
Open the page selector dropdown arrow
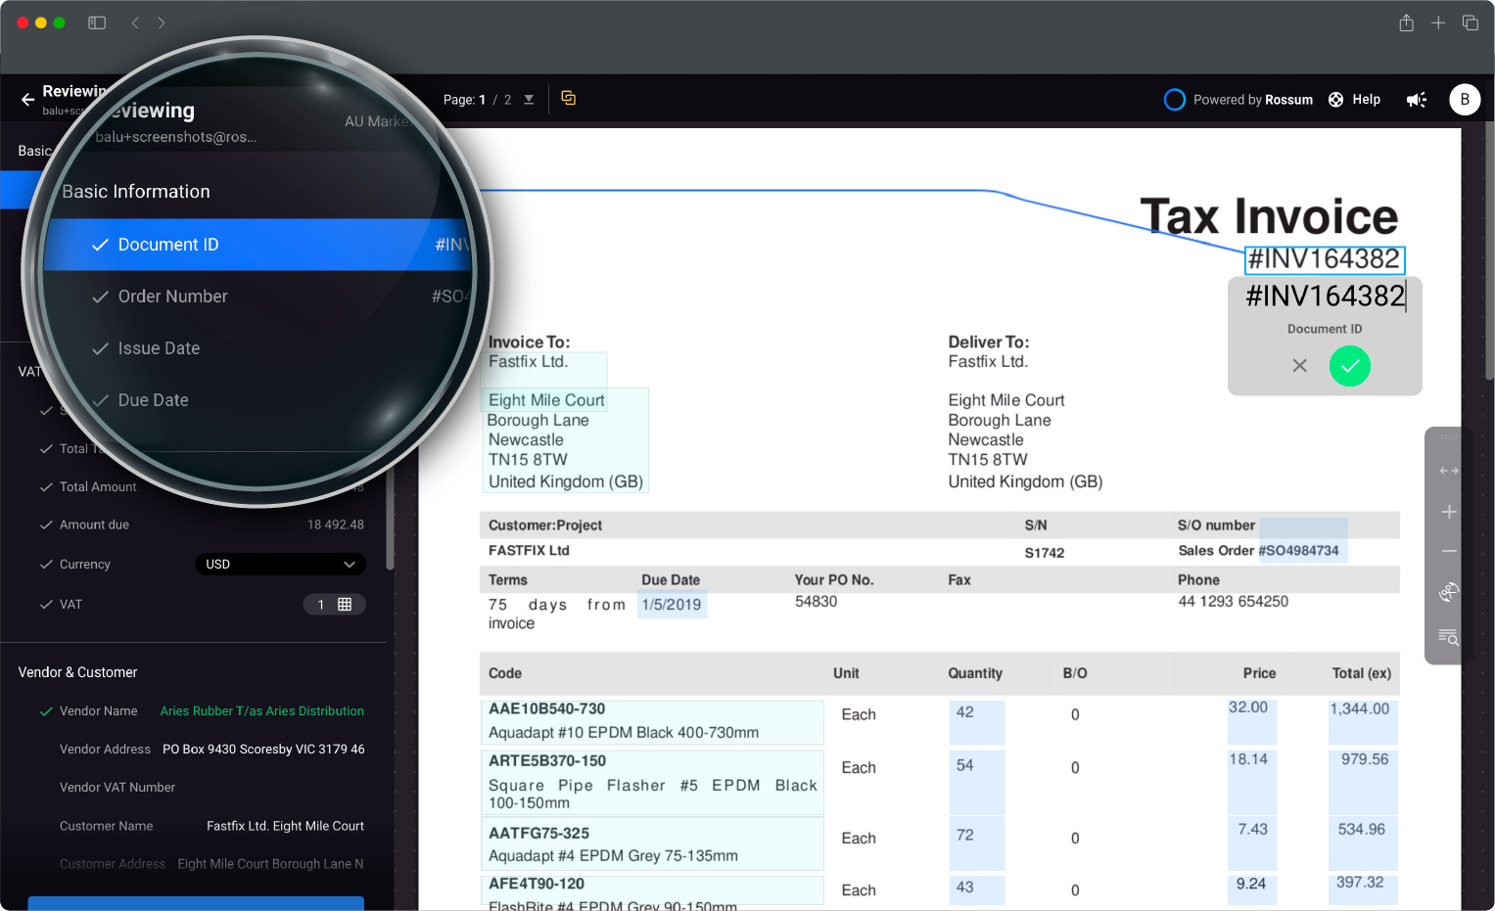(529, 100)
